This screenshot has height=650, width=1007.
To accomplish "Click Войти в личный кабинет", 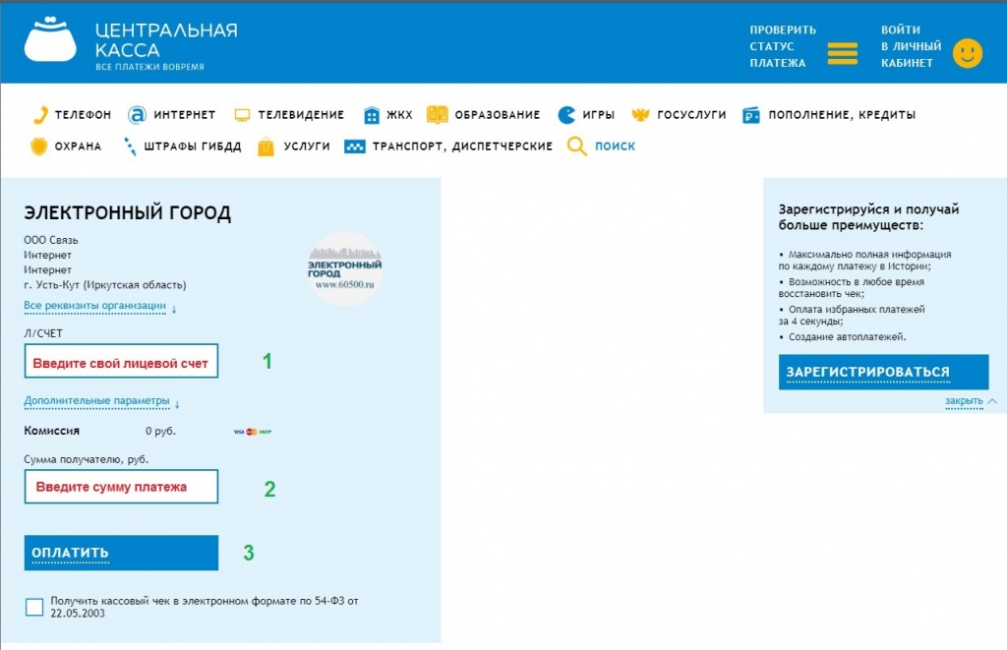I will [x=911, y=46].
